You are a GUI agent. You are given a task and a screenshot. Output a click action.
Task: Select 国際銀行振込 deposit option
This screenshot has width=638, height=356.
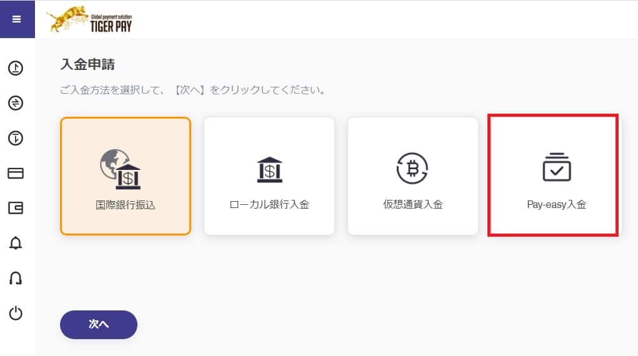(x=126, y=176)
